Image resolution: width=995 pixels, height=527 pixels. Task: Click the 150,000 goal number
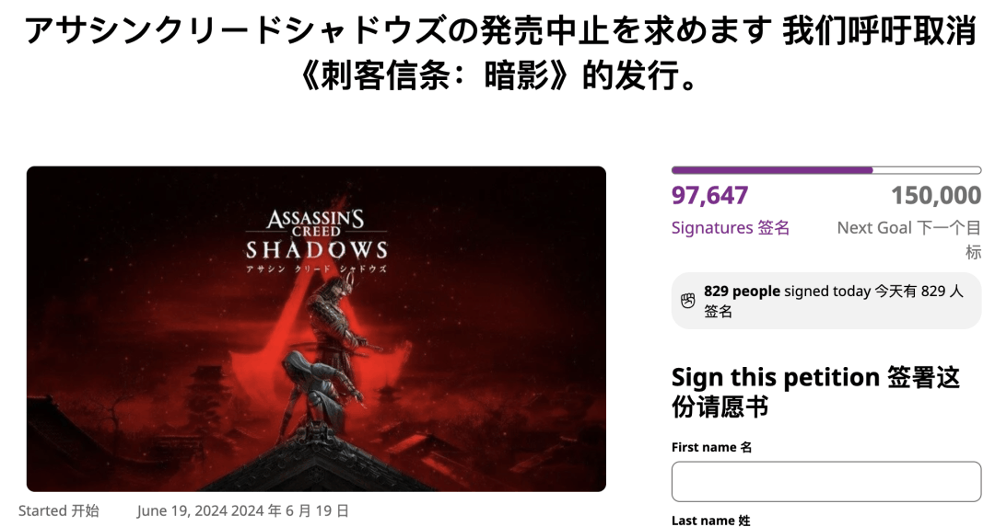click(935, 196)
